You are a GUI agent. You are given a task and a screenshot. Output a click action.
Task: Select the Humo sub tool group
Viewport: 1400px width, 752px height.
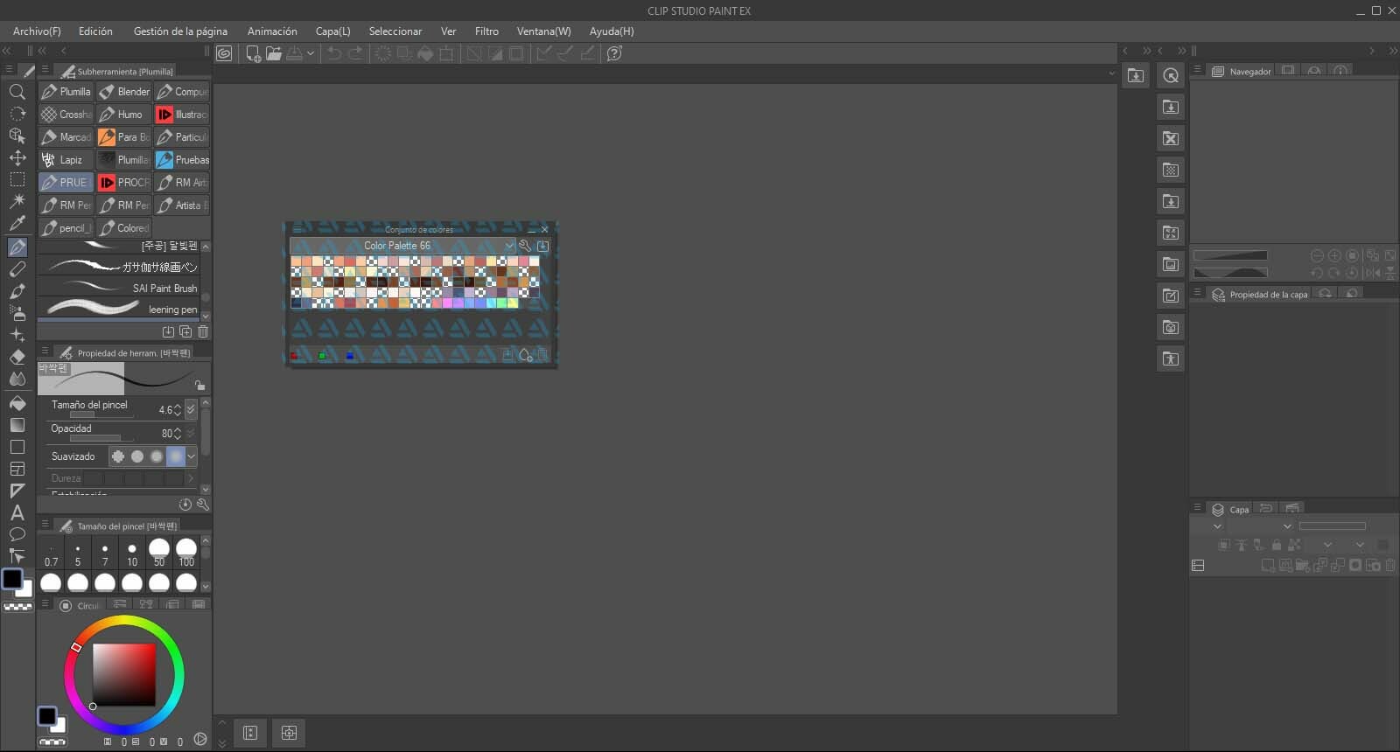pos(123,115)
